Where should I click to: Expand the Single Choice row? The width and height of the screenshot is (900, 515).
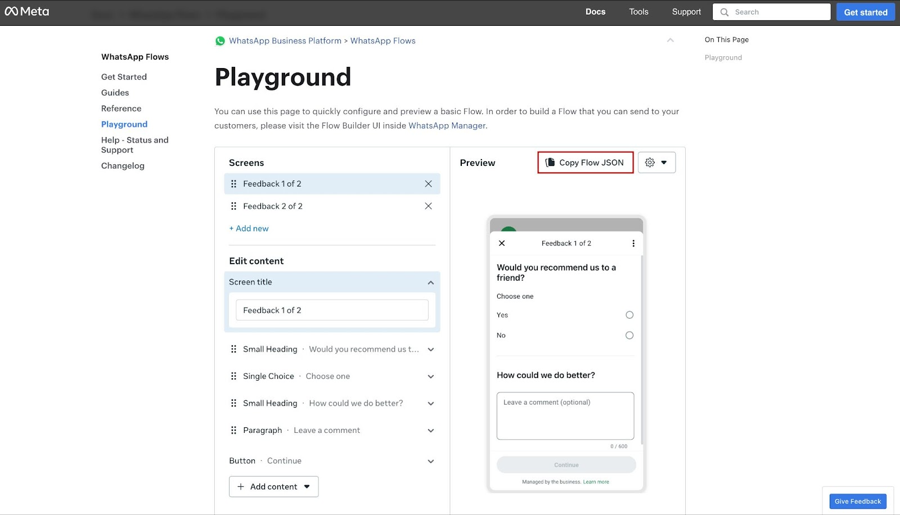[x=431, y=377]
